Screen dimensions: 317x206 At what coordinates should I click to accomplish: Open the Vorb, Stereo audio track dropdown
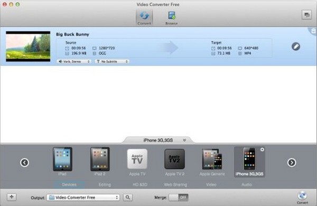[74, 61]
